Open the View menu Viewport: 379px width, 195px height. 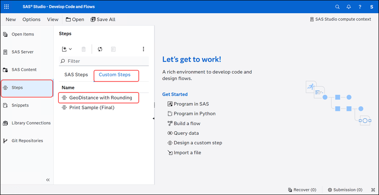click(53, 20)
